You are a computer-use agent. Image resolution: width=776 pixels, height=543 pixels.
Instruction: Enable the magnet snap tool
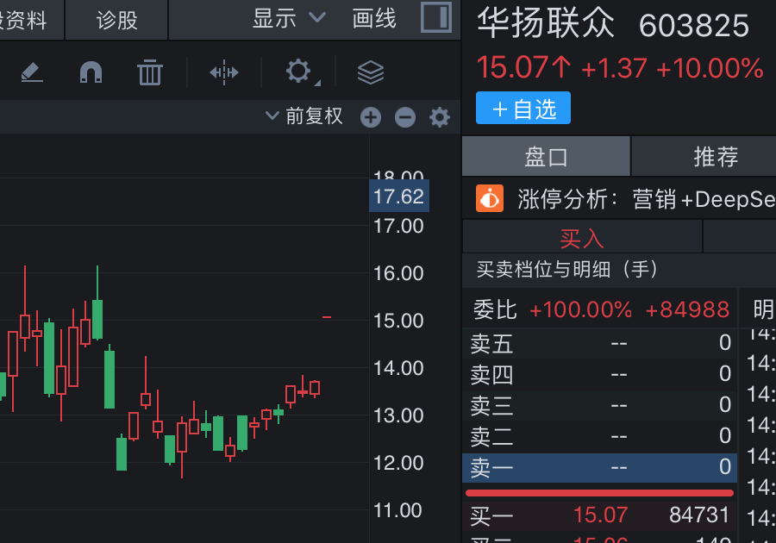(91, 72)
